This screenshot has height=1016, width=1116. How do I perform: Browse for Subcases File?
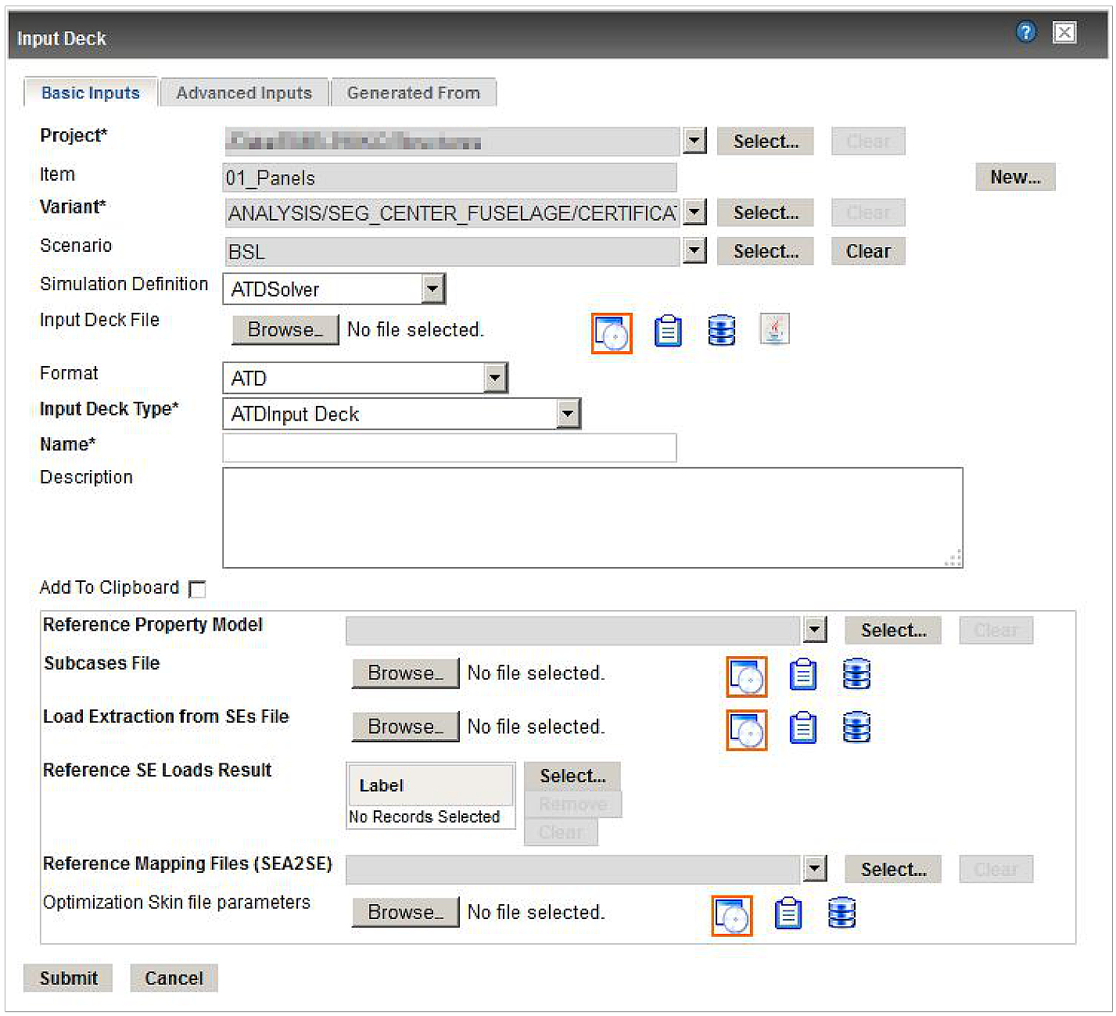pos(405,673)
